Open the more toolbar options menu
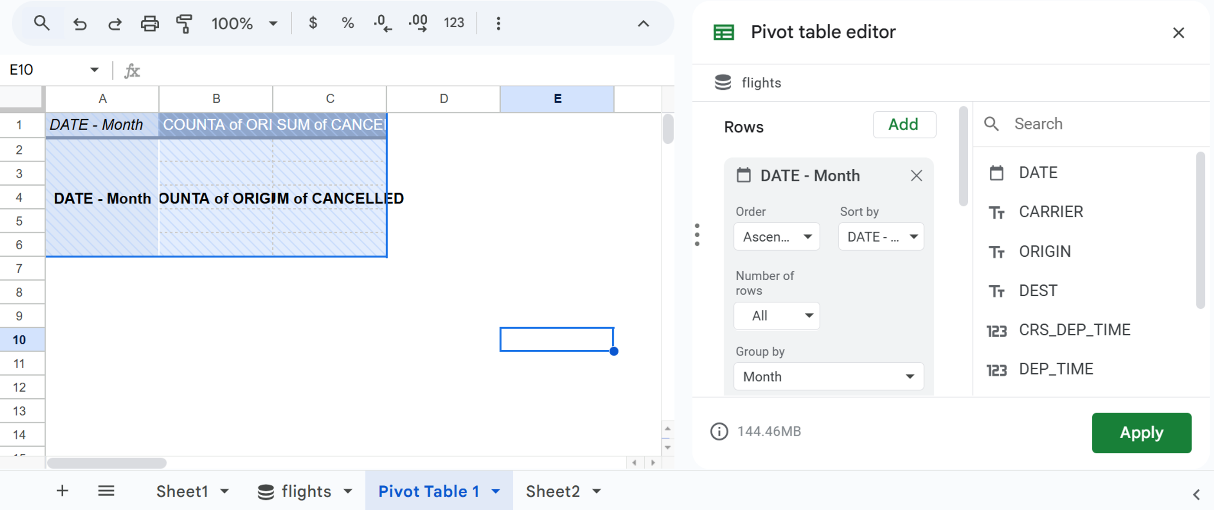The image size is (1214, 510). point(498,23)
